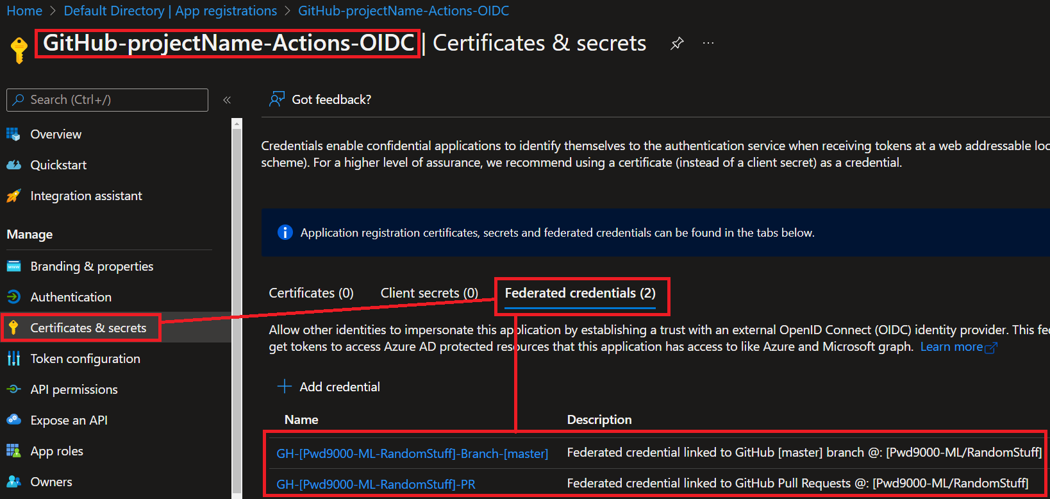This screenshot has height=499, width=1050.
Task: Click the external link icon after Learn more
Action: pos(991,348)
